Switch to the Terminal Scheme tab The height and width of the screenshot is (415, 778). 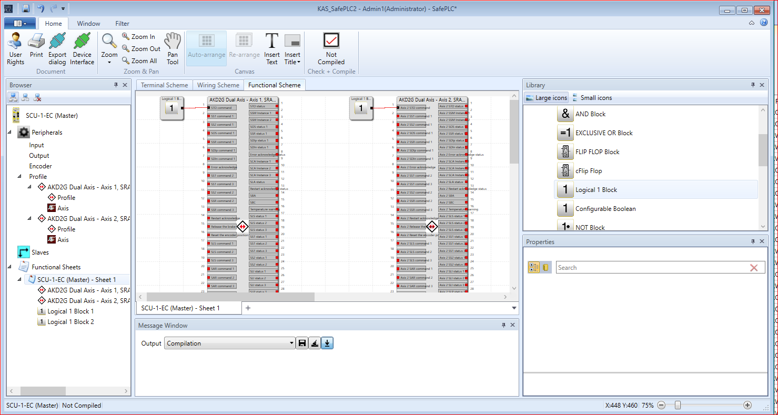pyautogui.click(x=164, y=85)
